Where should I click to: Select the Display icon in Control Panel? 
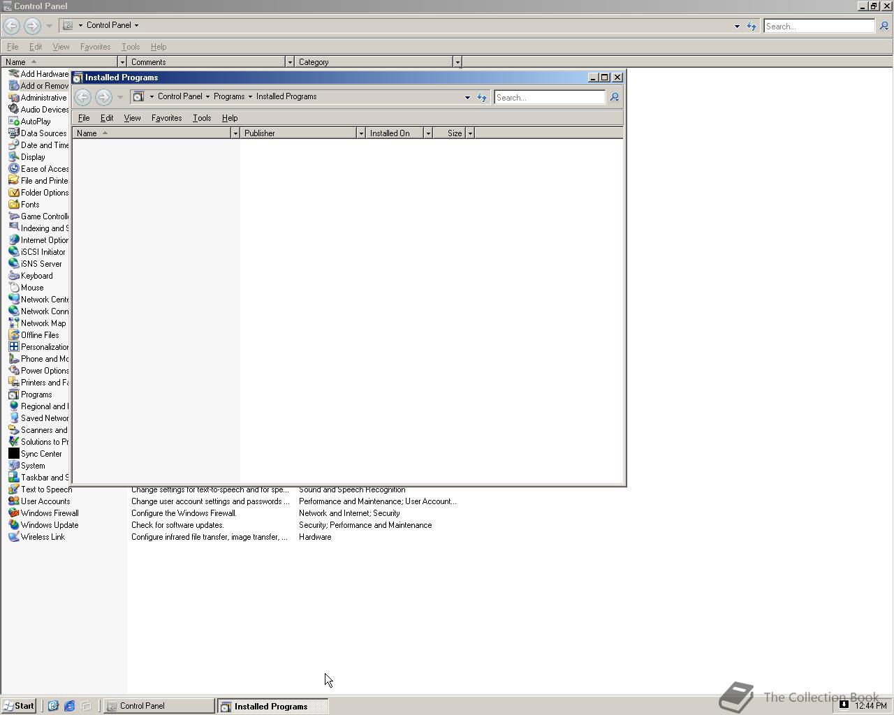(x=13, y=157)
